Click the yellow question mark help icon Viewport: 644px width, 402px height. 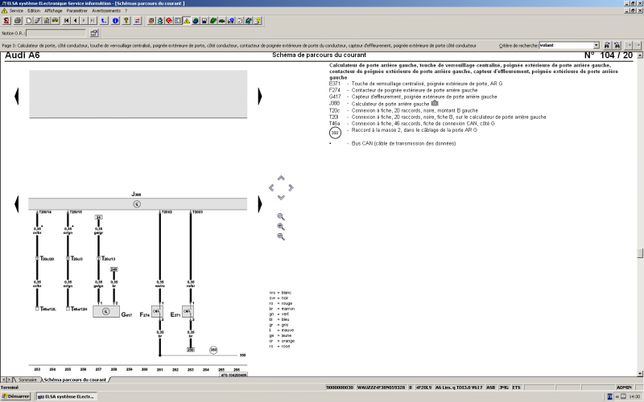126,21
